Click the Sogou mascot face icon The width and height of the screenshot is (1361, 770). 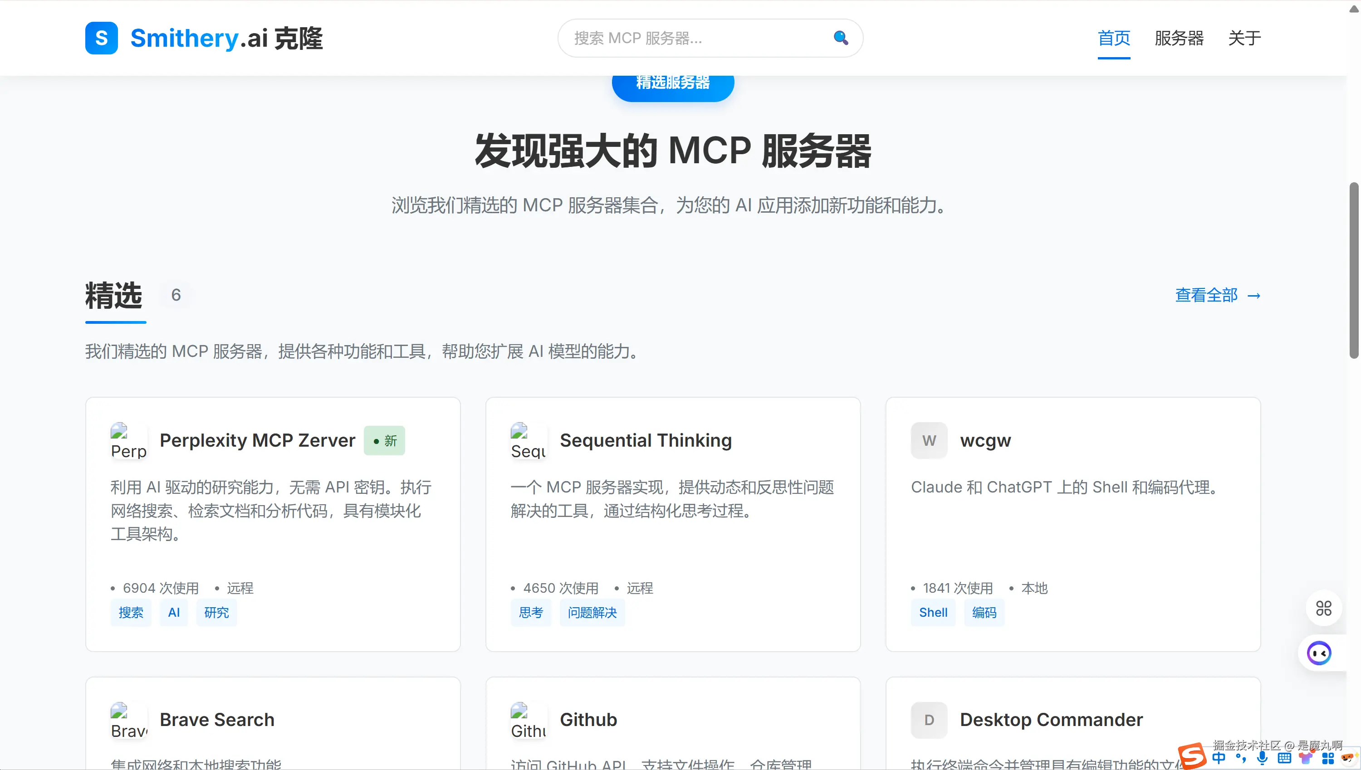tap(1348, 758)
